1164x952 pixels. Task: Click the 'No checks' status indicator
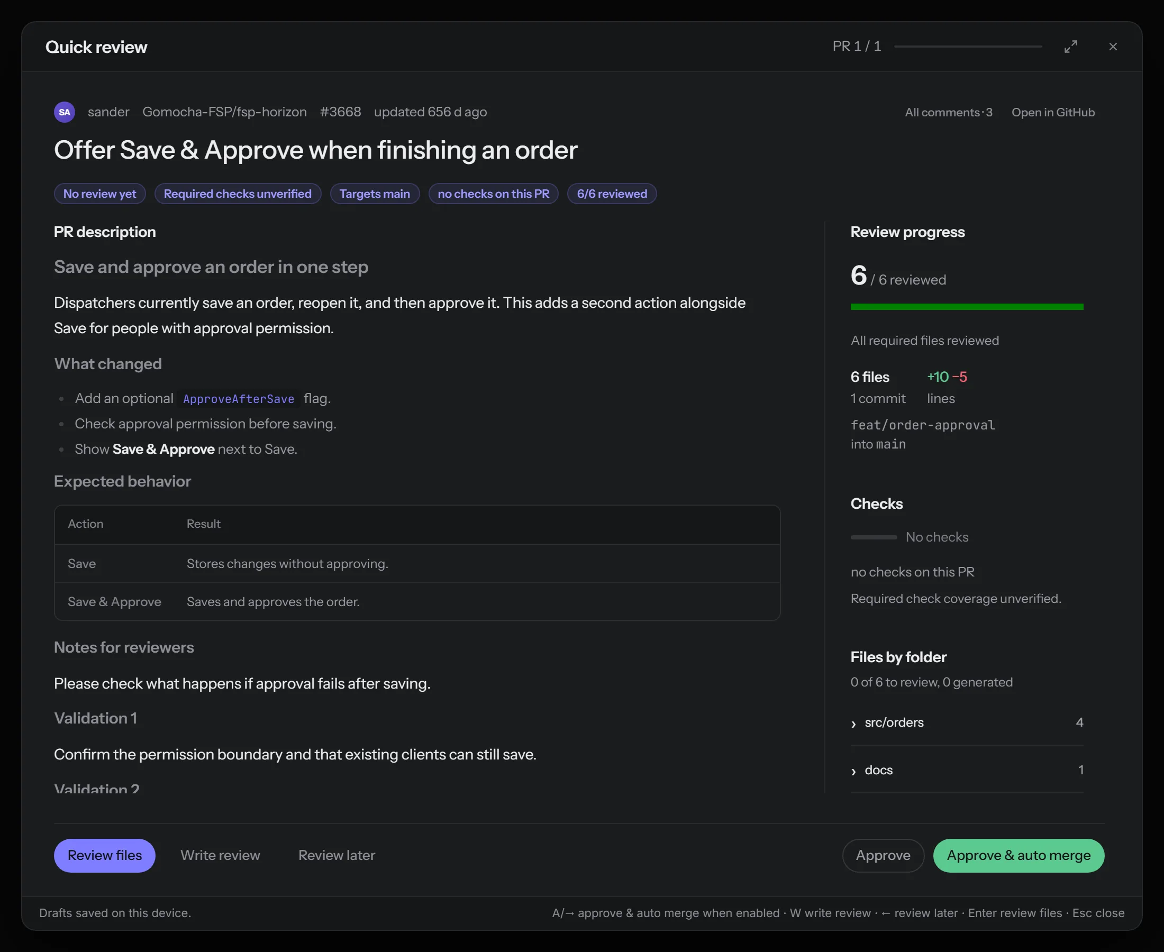pos(910,537)
